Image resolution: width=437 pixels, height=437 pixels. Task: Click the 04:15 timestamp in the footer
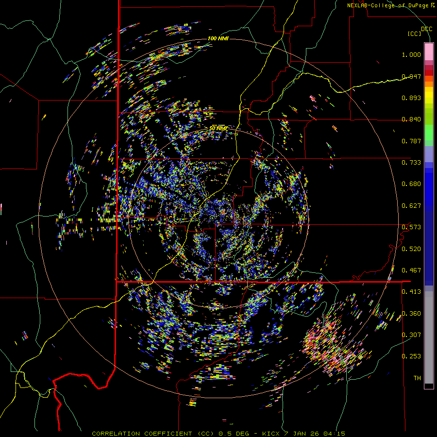tap(334, 434)
